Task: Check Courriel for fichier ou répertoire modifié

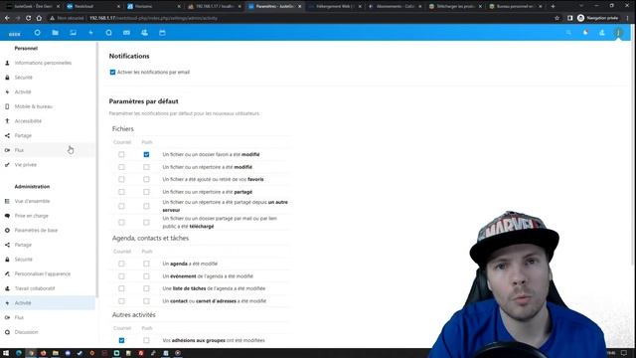Action: tap(121, 167)
